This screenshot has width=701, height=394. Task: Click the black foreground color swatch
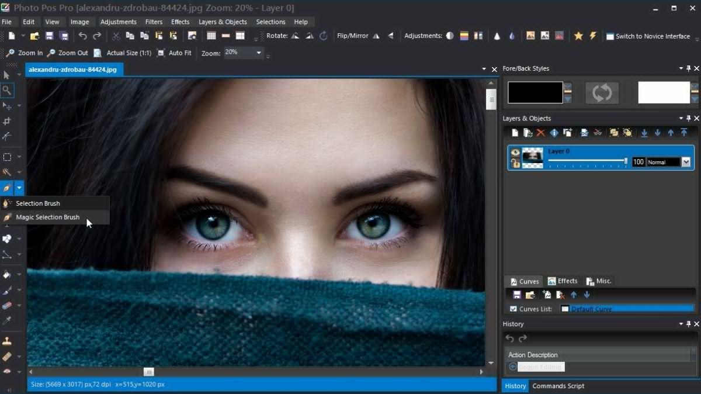[535, 92]
